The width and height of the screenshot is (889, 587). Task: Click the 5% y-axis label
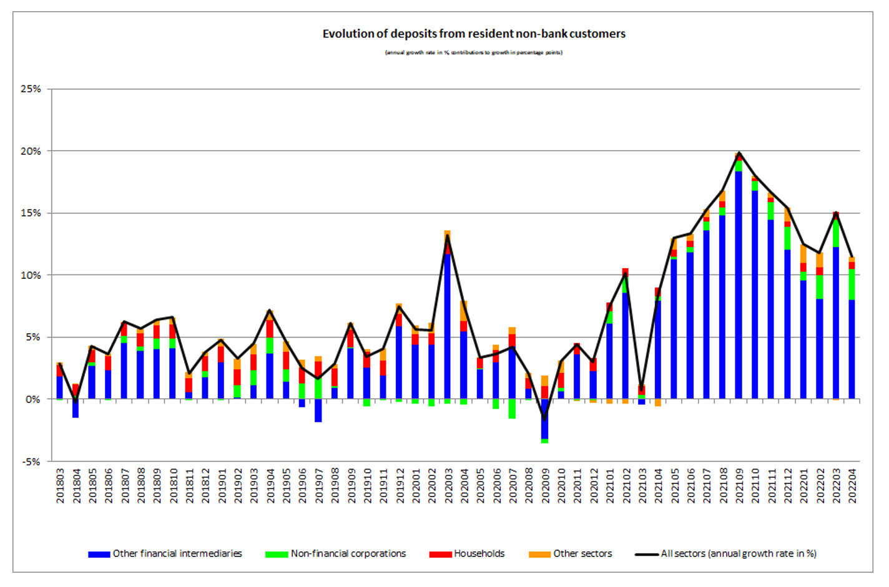click(33, 337)
